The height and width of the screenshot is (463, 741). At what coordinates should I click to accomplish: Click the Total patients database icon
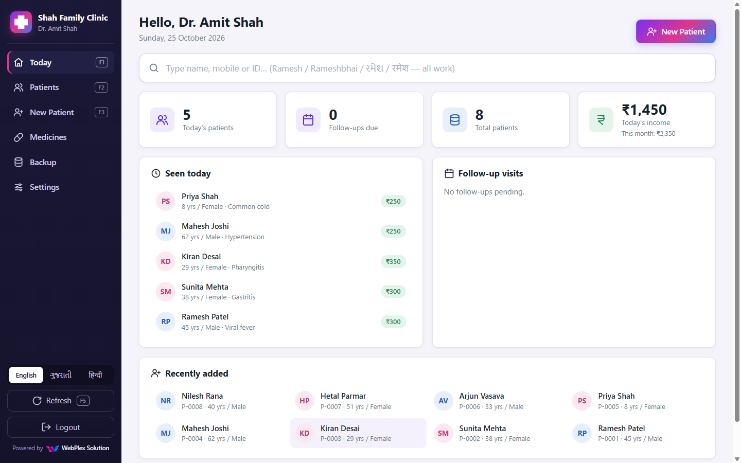455,120
